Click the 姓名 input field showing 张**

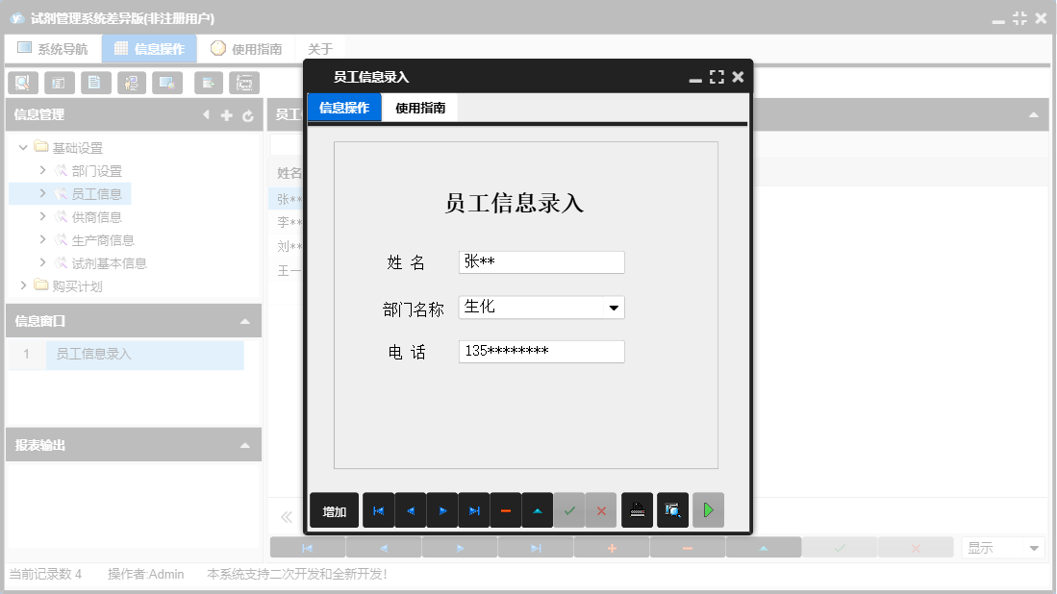click(541, 261)
